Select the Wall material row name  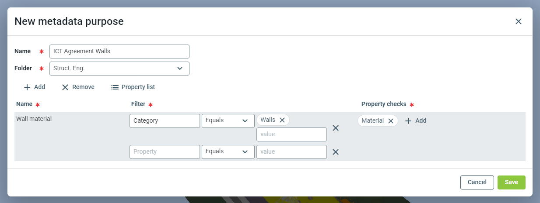pyautogui.click(x=34, y=119)
